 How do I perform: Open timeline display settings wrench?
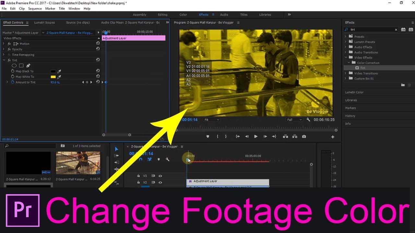168,159
